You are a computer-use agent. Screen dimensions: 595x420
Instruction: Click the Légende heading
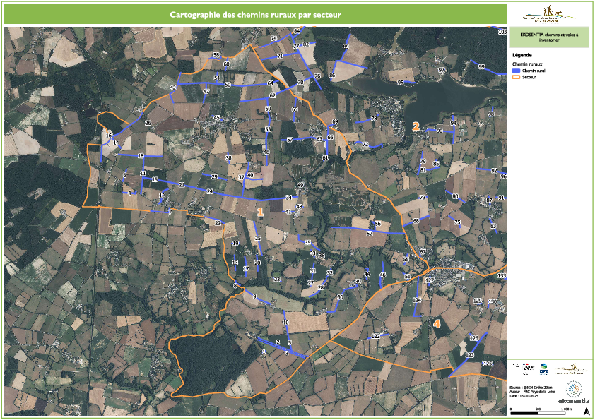coord(522,54)
